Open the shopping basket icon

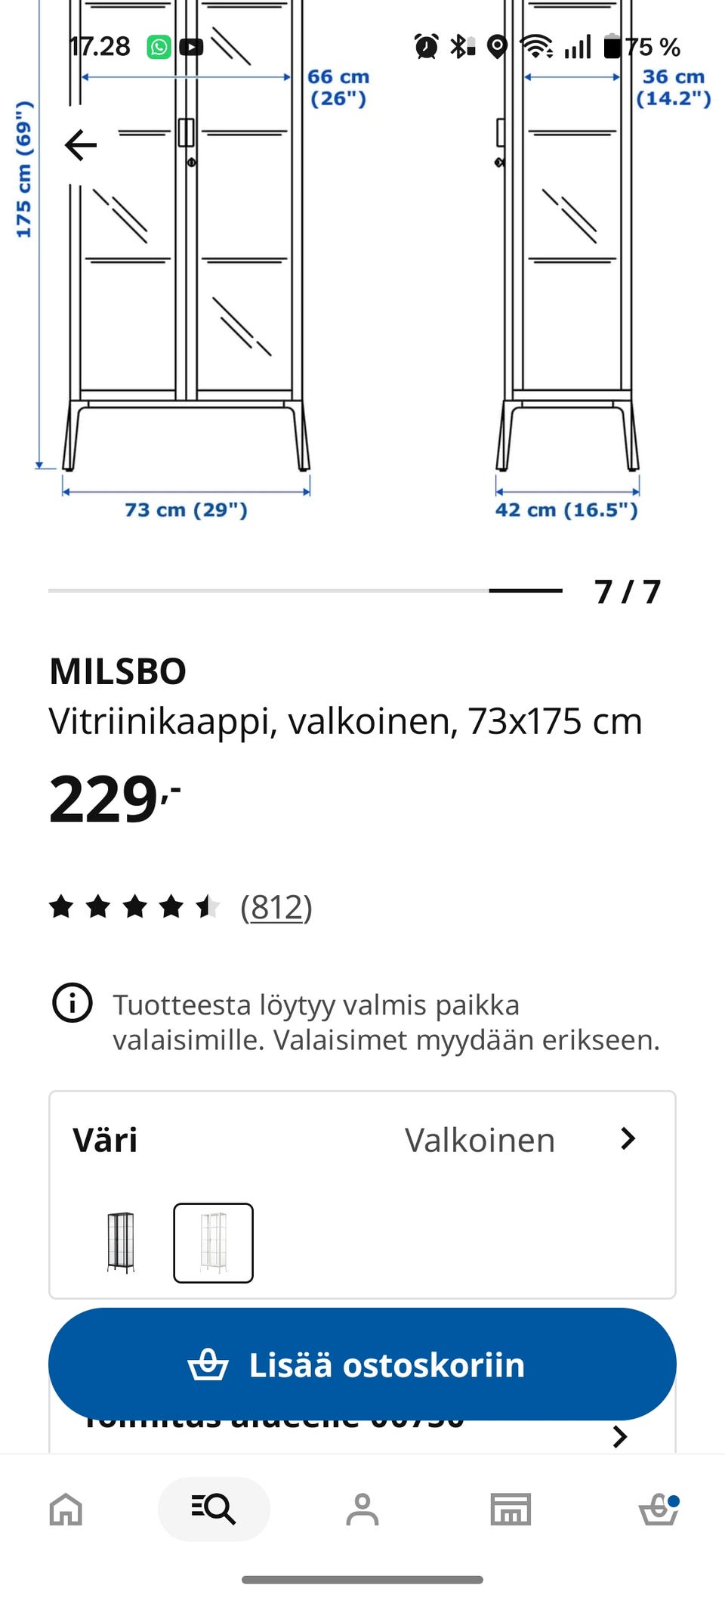[x=659, y=1509]
